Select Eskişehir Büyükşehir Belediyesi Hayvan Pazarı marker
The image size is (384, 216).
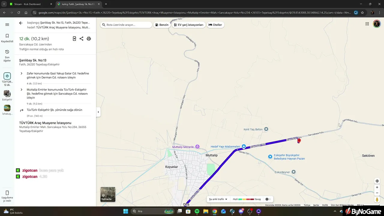click(x=270, y=157)
